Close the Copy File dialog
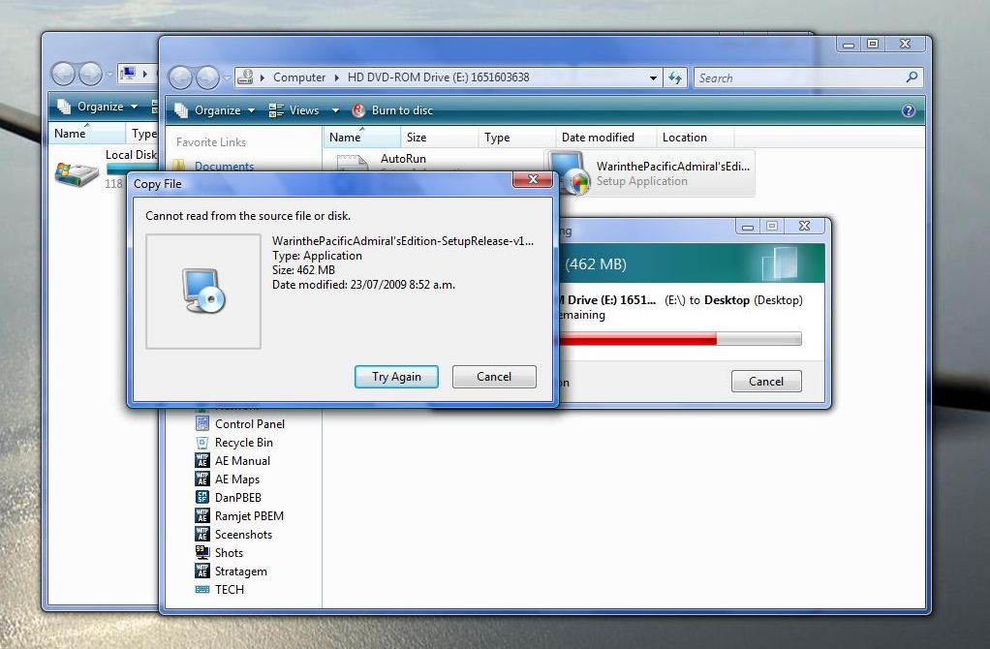Screen dimensions: 990x649 click(x=533, y=179)
